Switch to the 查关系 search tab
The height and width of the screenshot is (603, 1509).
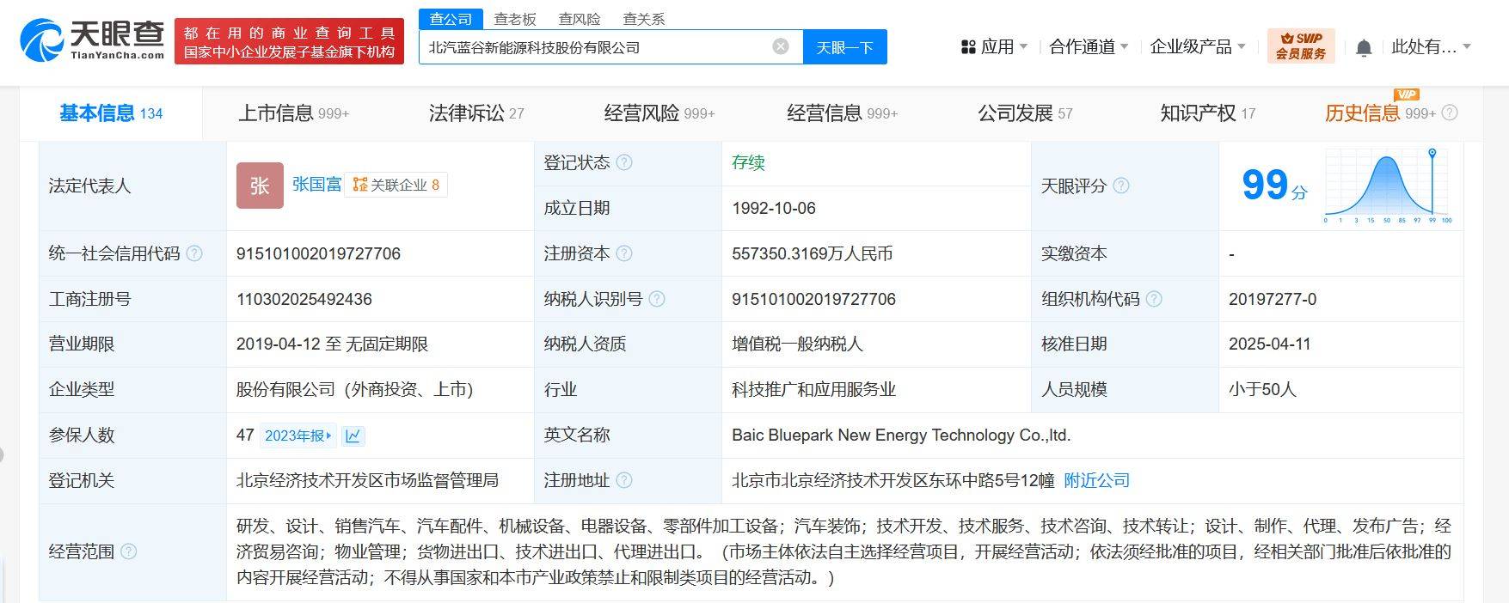point(644,19)
